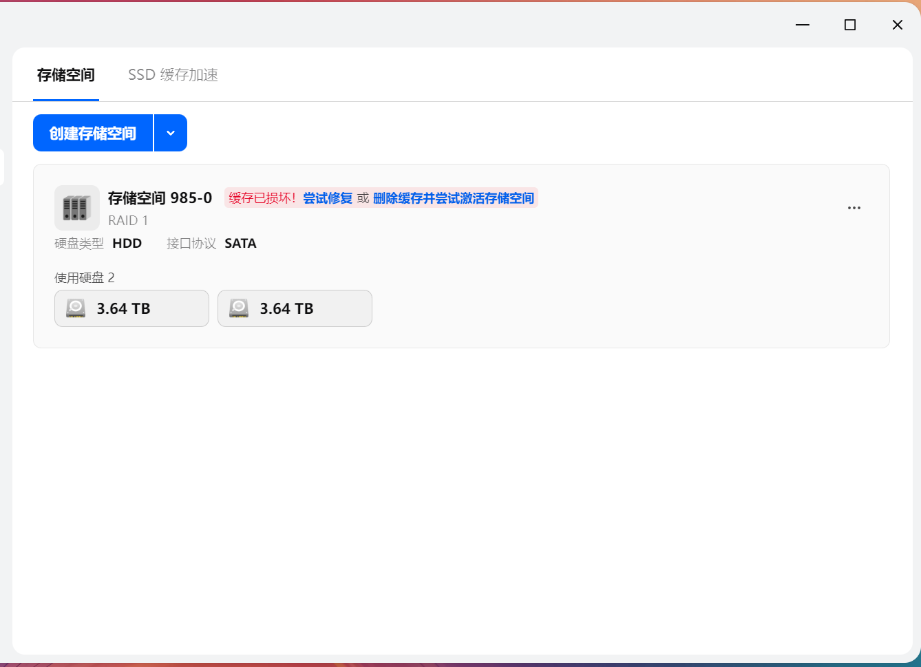Close the storage manager window

[898, 25]
